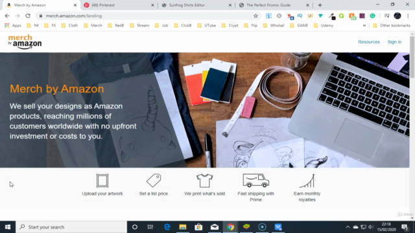Open the Merch bookmarks folder
The width and height of the screenshot is (415, 233).
[x=93, y=25]
